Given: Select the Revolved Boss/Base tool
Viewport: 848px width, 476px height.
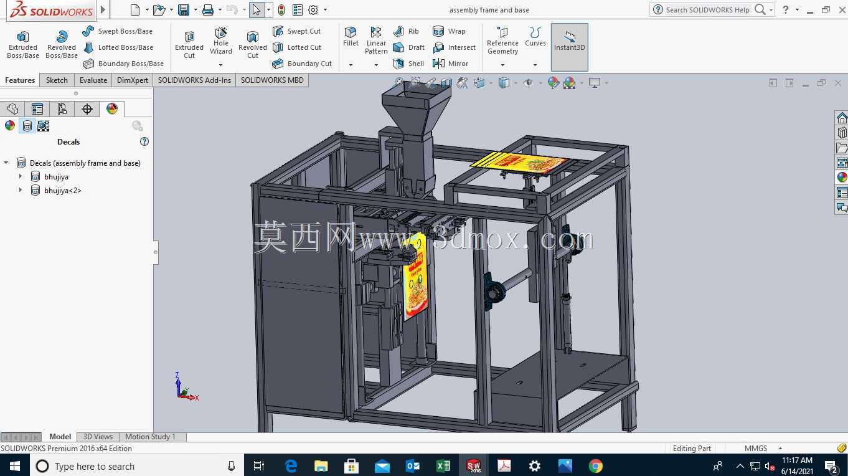Looking at the screenshot, I should 62,45.
